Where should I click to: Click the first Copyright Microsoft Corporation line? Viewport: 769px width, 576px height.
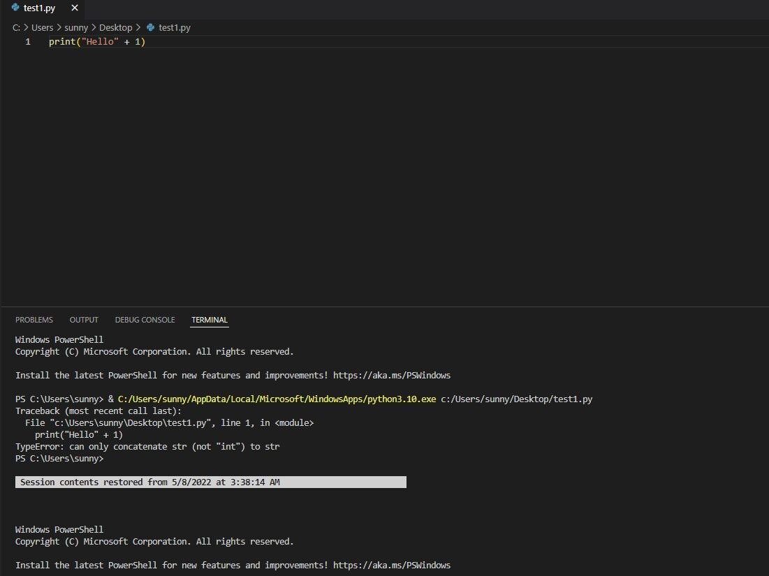tap(154, 351)
